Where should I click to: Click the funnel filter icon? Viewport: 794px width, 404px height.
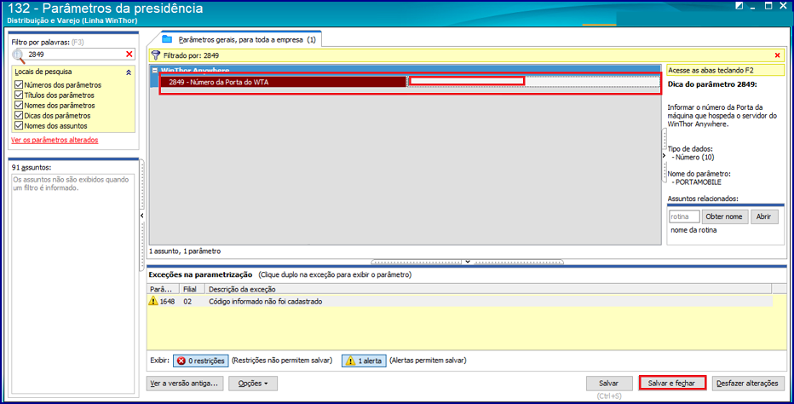[x=156, y=55]
